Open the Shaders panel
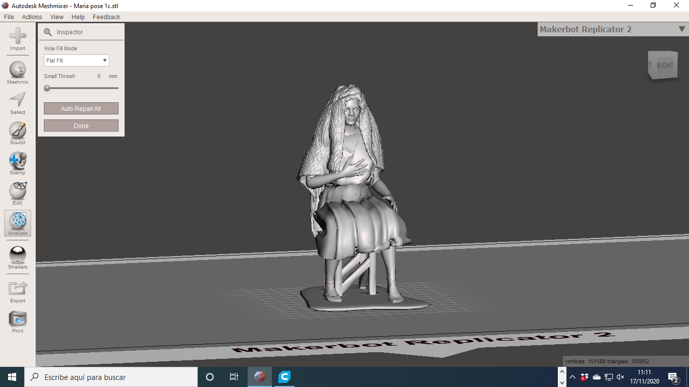689x387 pixels. click(x=17, y=254)
